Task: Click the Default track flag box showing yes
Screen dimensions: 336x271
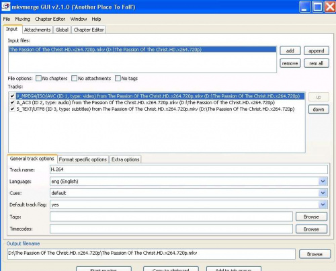Action: (x=189, y=204)
